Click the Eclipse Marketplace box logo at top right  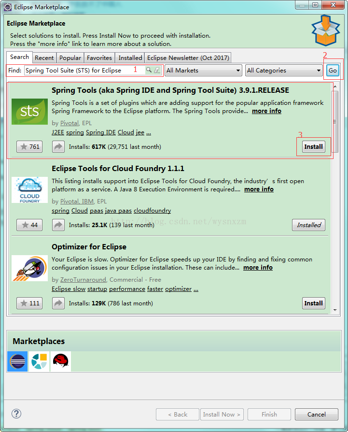[326, 30]
